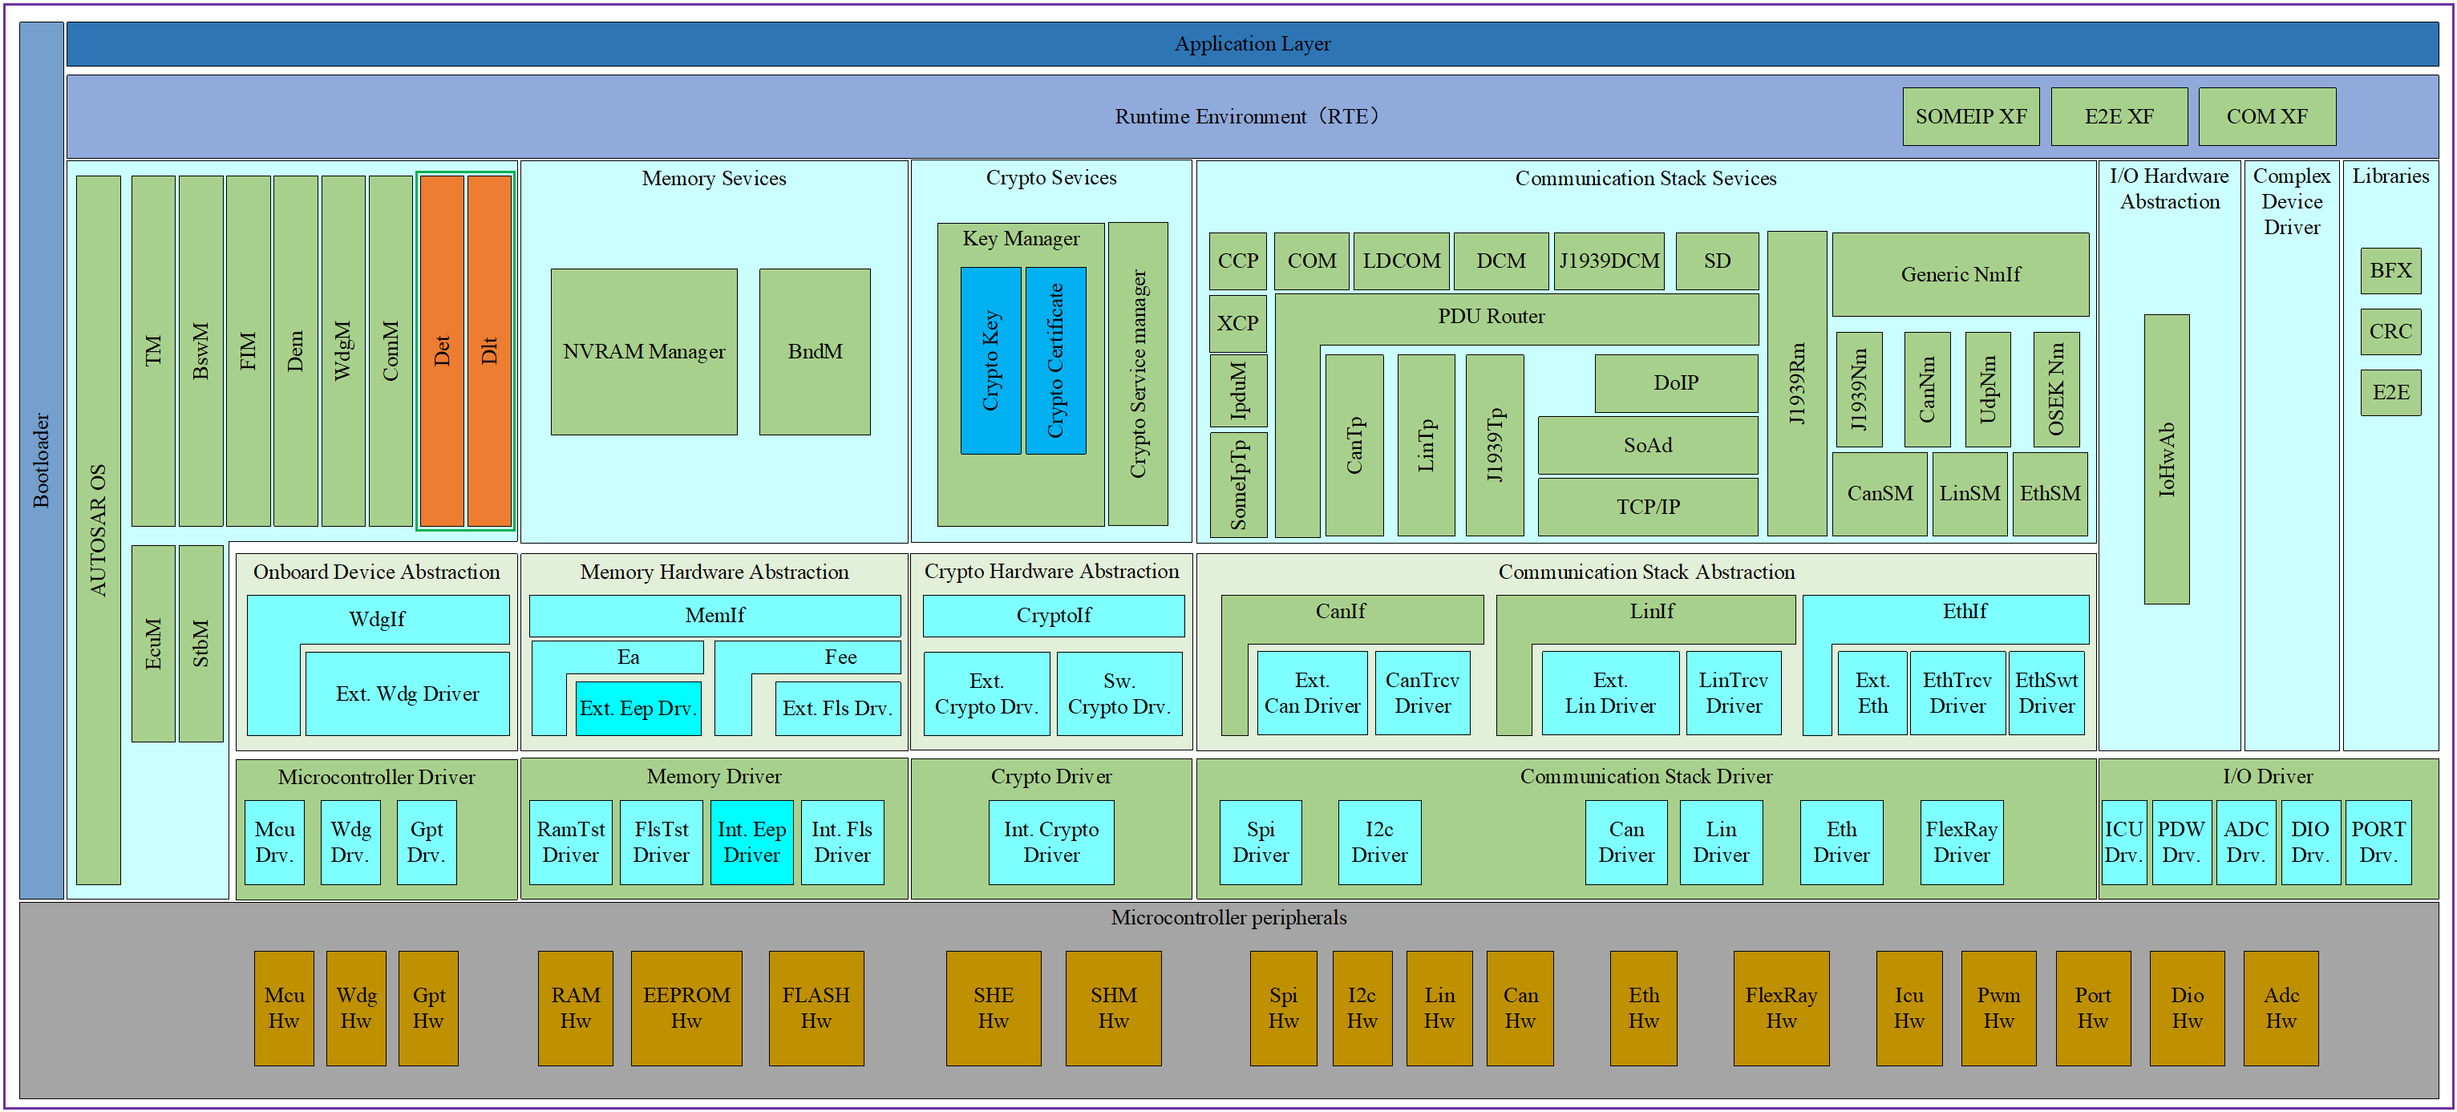Click the NVRAM Manager block
2457x1112 pixels.
pyautogui.click(x=644, y=352)
